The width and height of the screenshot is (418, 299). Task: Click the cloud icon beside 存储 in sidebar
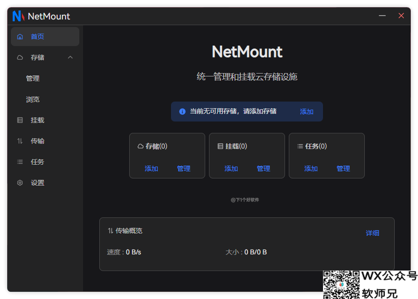tap(20, 57)
